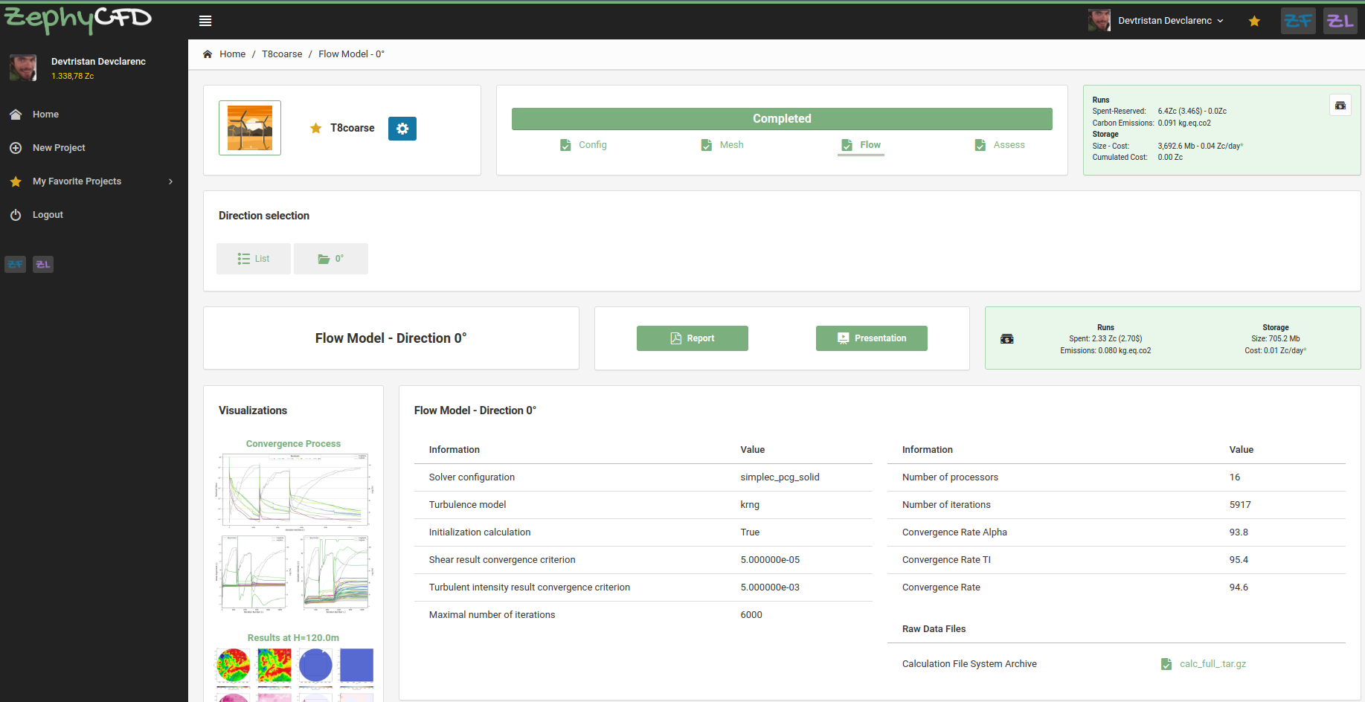Screen dimensions: 1365x702
Task: Open the blue square results thumbnail
Action: coord(356,666)
